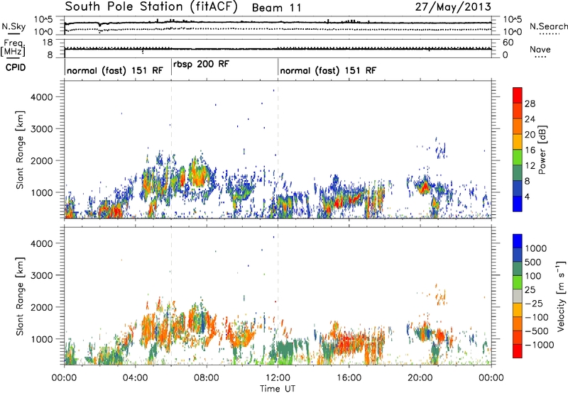Click the '28' label on Power colorbar
Viewport: 568px width, 393px height.
click(530, 104)
